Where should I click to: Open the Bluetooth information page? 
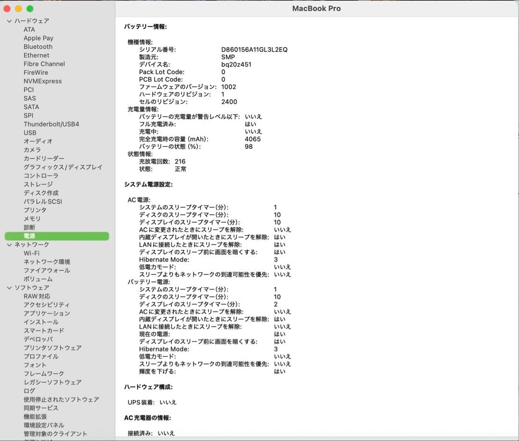37,47
